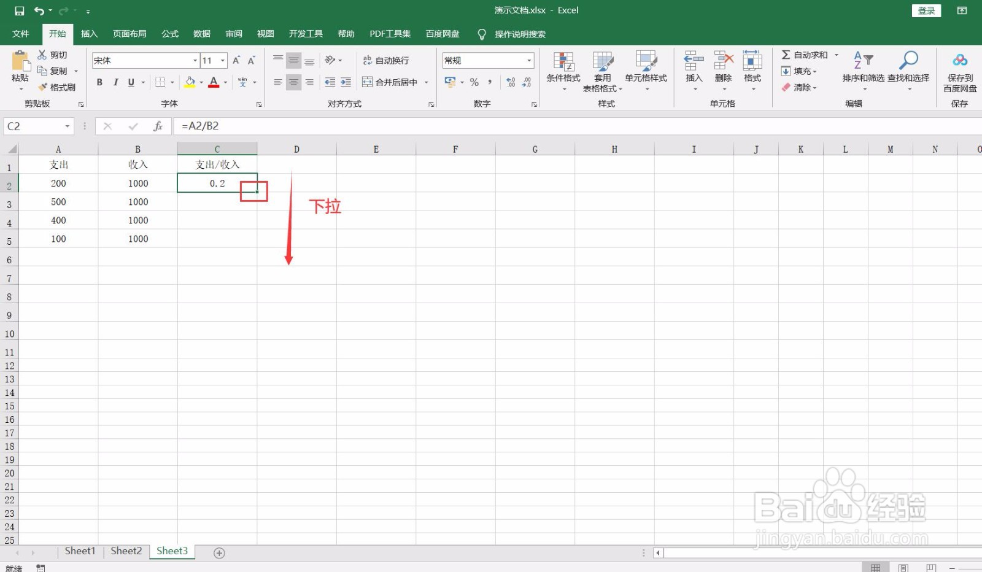This screenshot has width=982, height=572.
Task: Expand AutoSum options arrow
Action: 836,55
